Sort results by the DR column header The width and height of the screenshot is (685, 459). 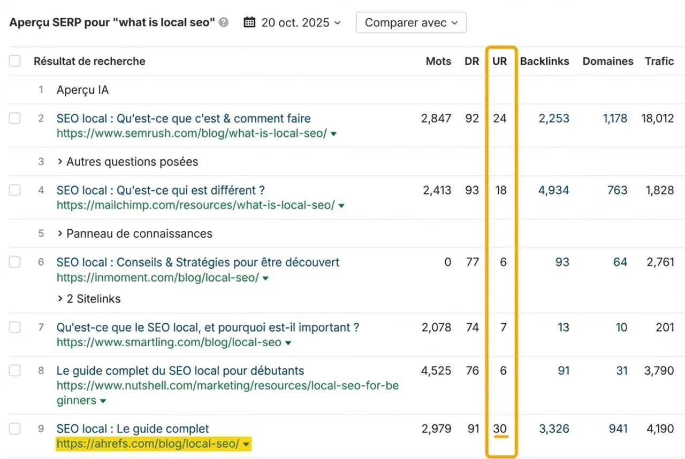471,61
